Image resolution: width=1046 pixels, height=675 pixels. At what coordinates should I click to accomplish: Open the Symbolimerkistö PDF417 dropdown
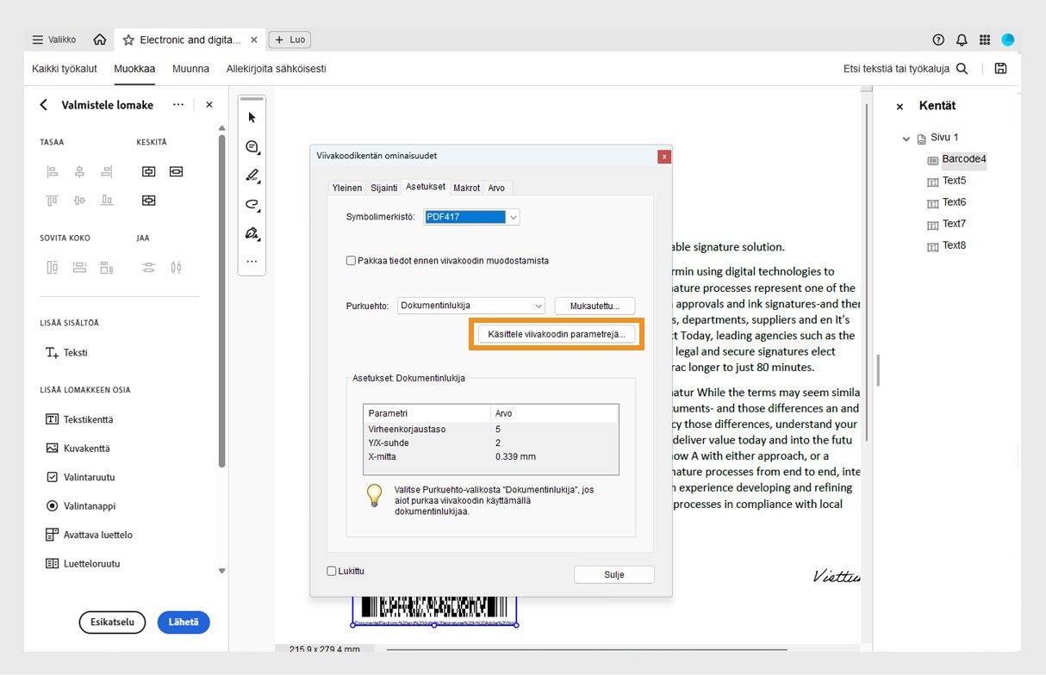(x=472, y=217)
